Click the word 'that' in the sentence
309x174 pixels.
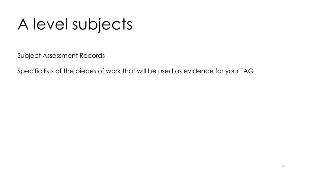pyautogui.click(x=129, y=71)
